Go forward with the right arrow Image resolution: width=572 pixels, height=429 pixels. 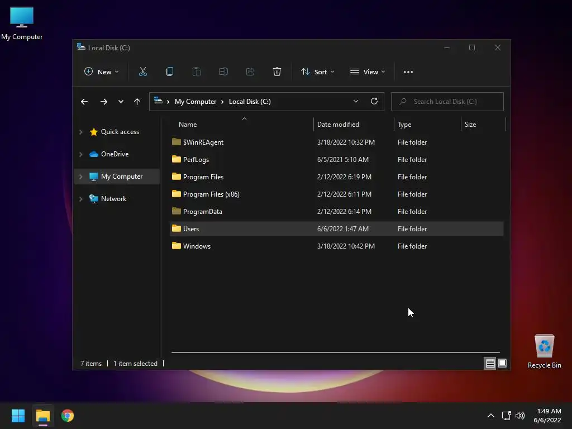click(103, 102)
